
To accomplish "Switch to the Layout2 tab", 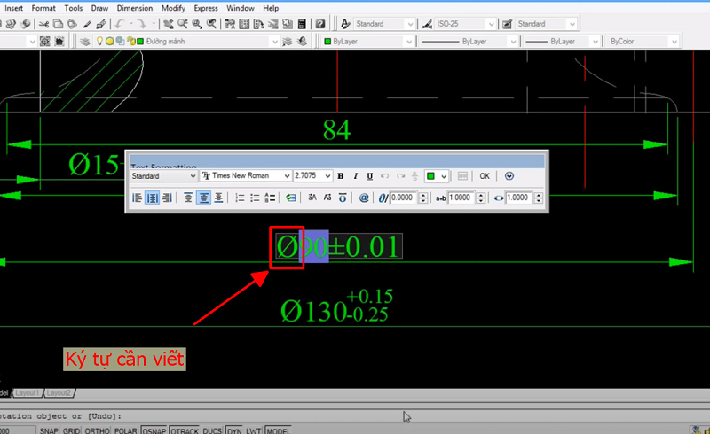I will click(x=59, y=393).
